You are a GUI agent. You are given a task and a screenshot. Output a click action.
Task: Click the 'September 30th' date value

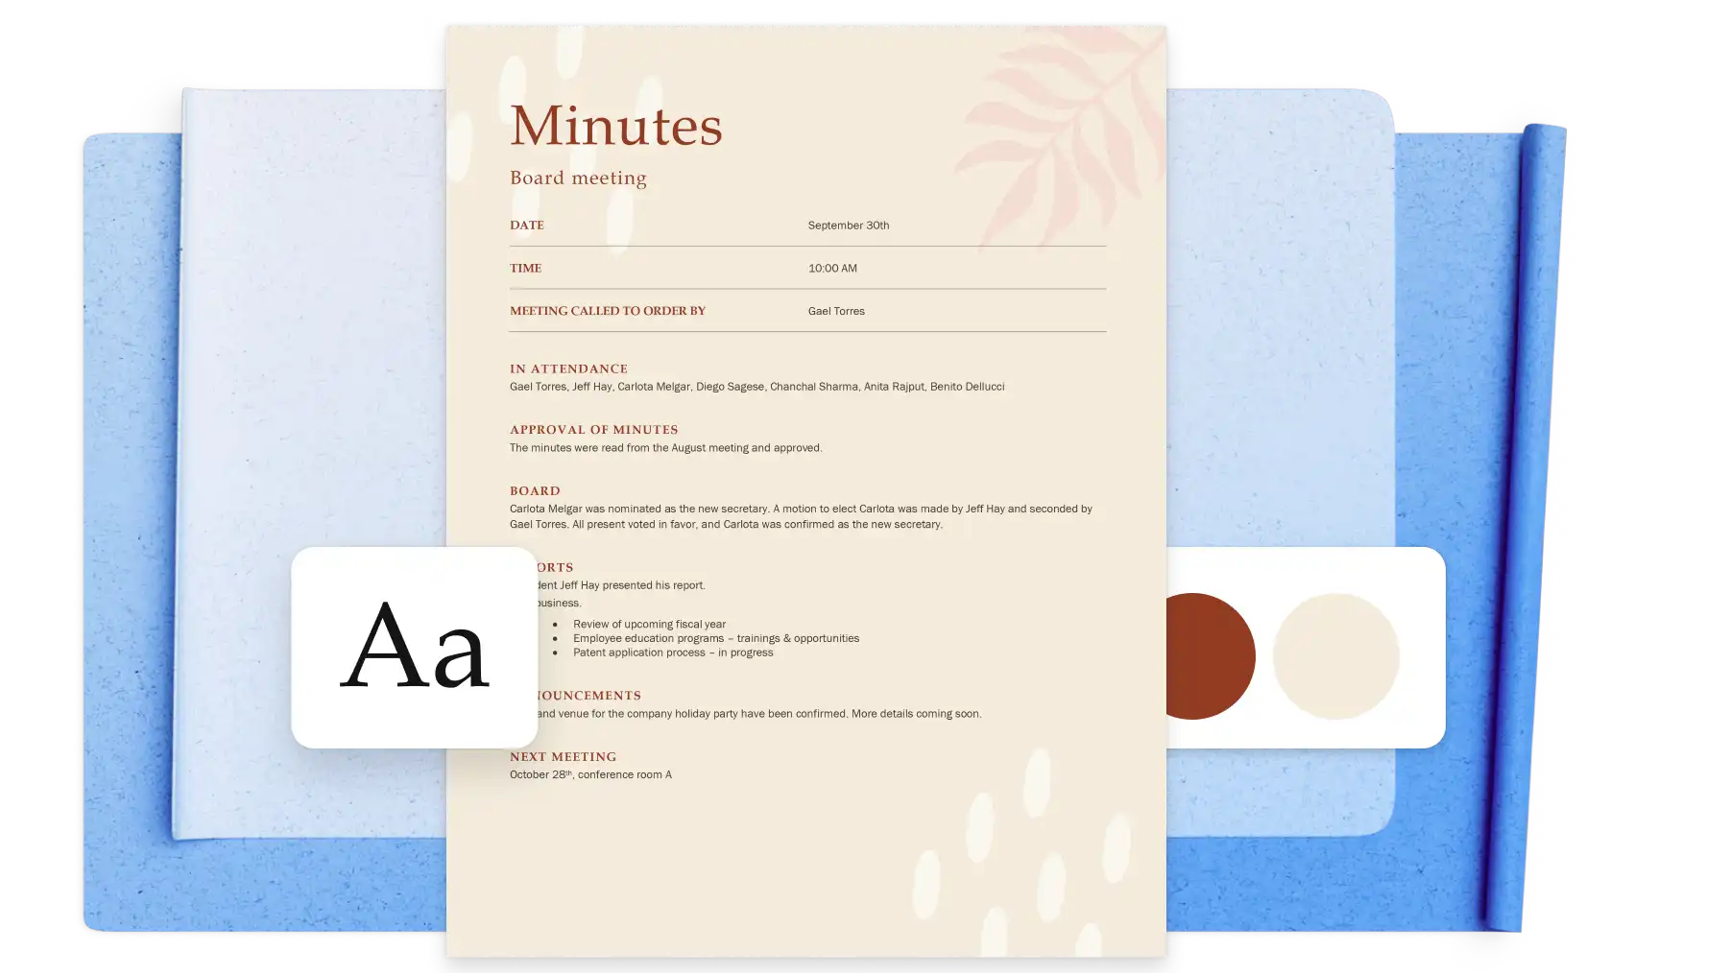point(849,225)
